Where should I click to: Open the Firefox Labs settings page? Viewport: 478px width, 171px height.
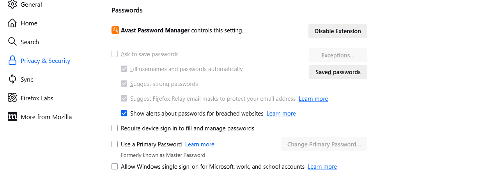pos(37,98)
